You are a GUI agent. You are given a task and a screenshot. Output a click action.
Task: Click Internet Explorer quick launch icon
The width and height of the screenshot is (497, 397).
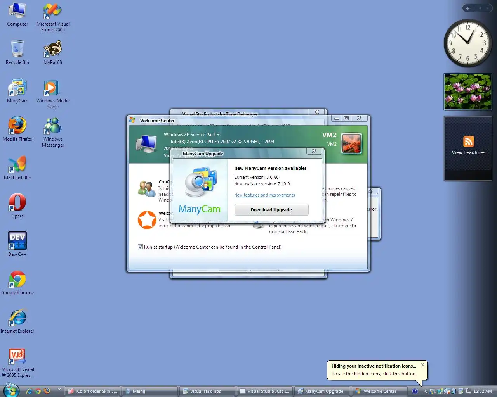(x=29, y=391)
